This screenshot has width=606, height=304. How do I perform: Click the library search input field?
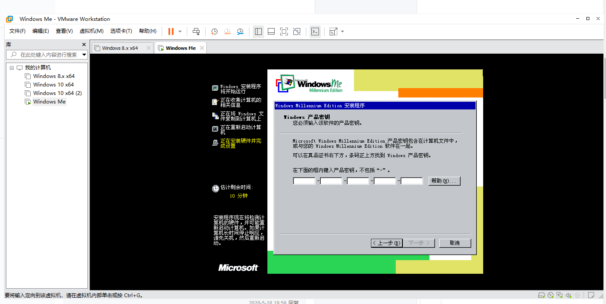(x=44, y=54)
